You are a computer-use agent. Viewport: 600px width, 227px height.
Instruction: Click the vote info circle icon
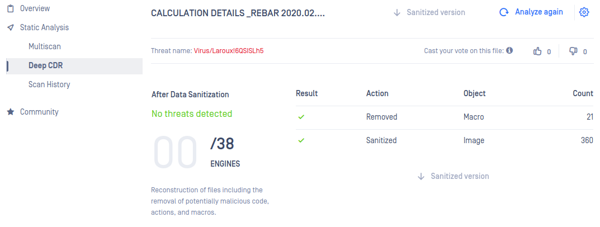click(x=510, y=50)
